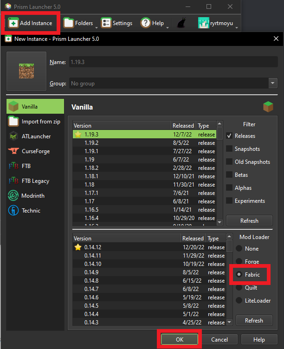The width and height of the screenshot is (284, 349).
Task: Enable the Old Snapshots filter
Action: tap(229, 162)
